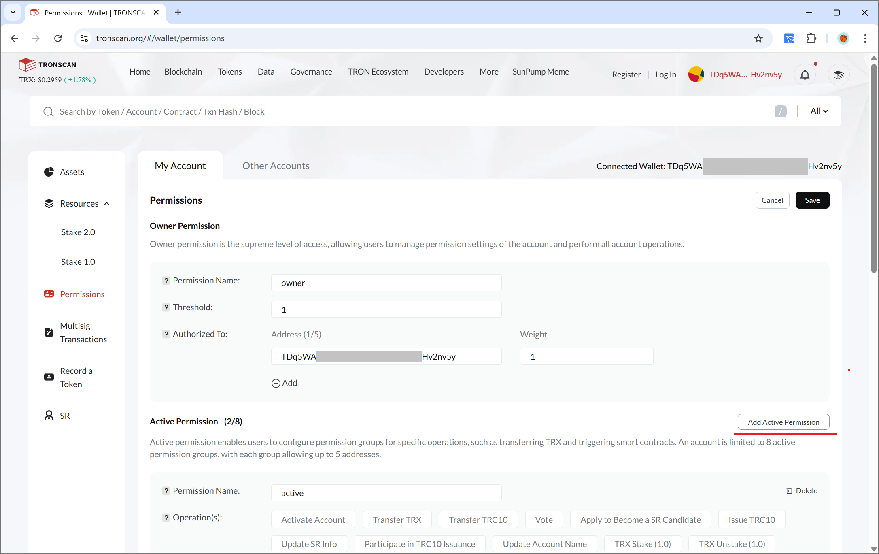879x554 pixels.
Task: Open the Governance menu
Action: point(311,72)
